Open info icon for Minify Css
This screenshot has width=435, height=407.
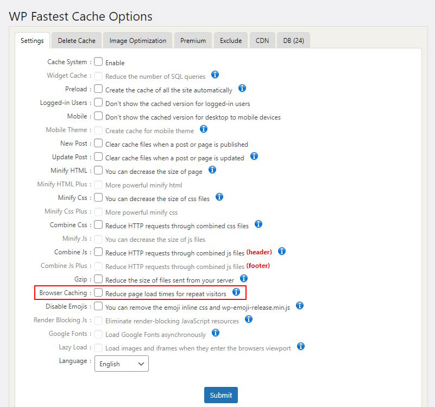(219, 197)
